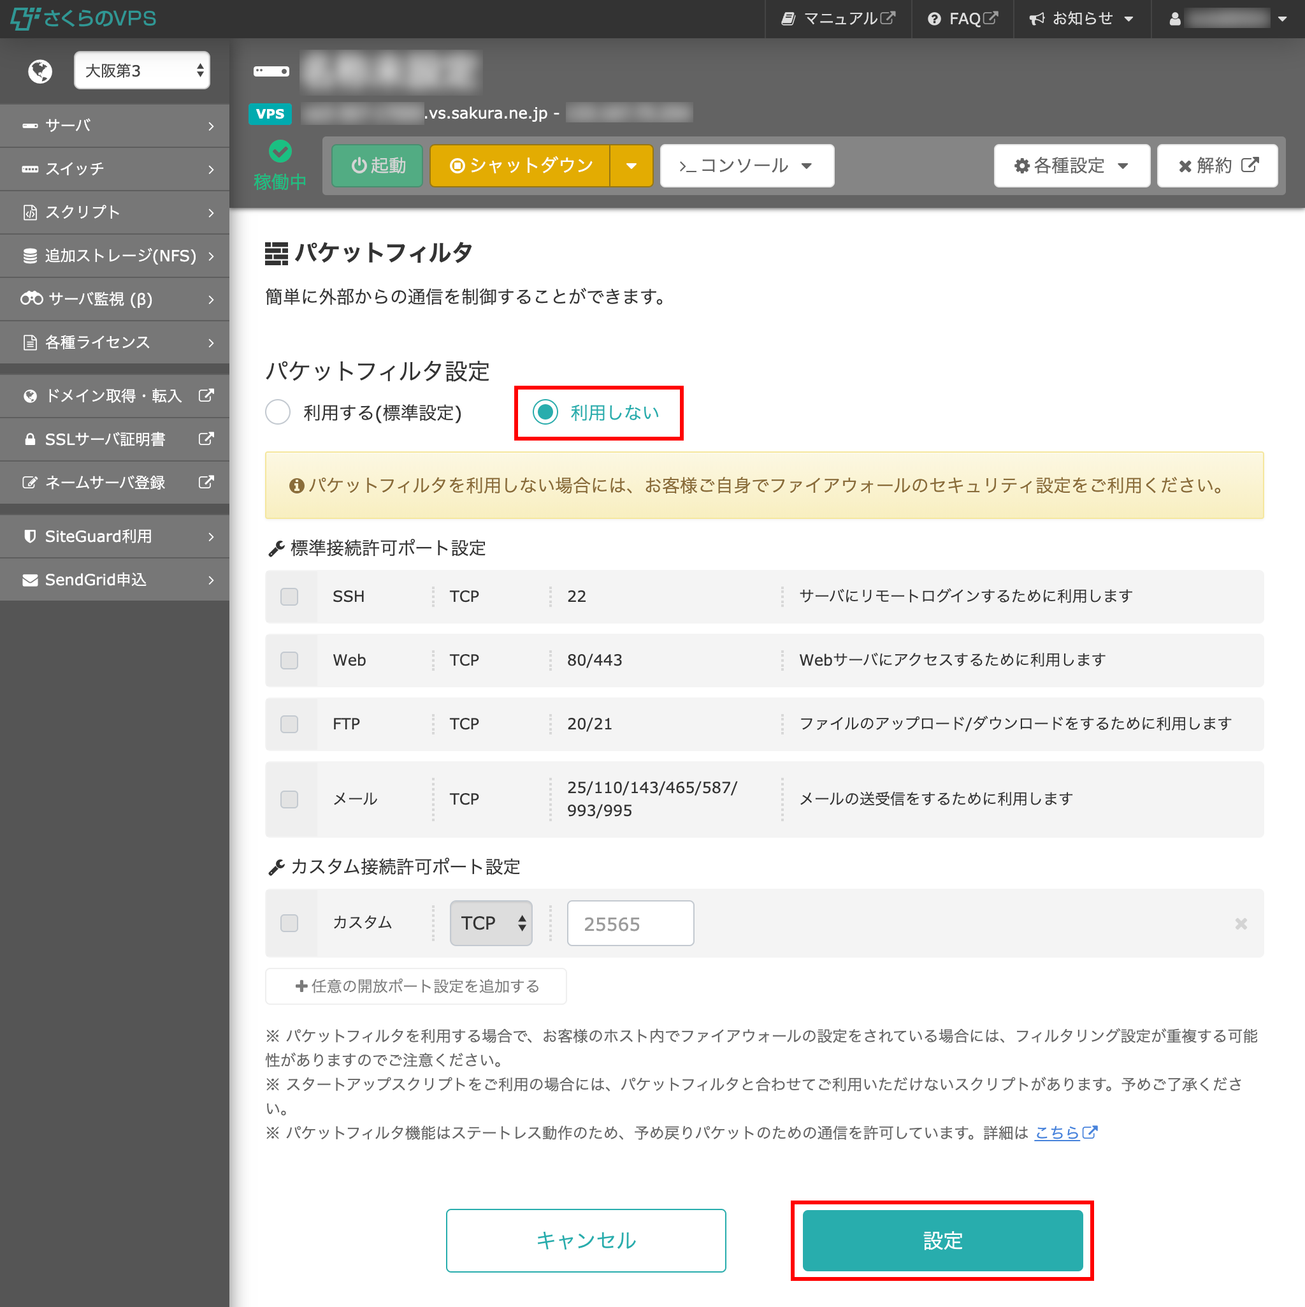Click the custom port number input field

click(630, 923)
